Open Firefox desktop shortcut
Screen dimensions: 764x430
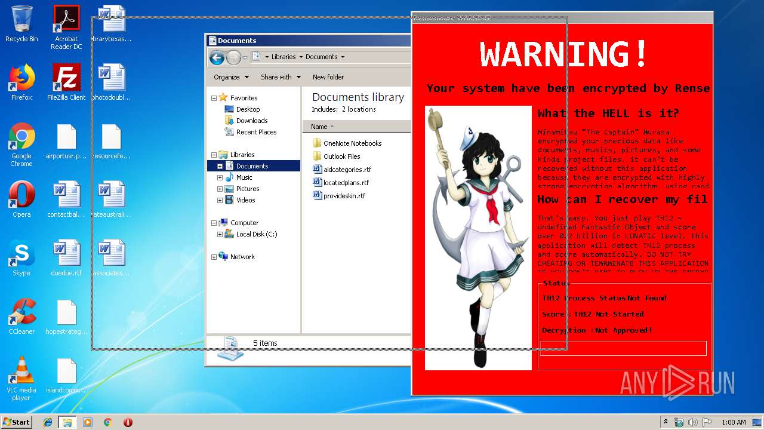click(21, 82)
